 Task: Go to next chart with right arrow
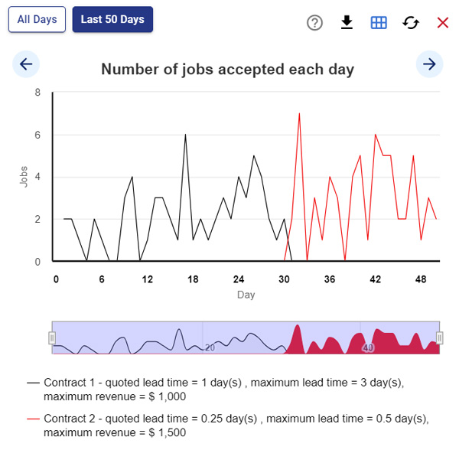click(x=429, y=64)
